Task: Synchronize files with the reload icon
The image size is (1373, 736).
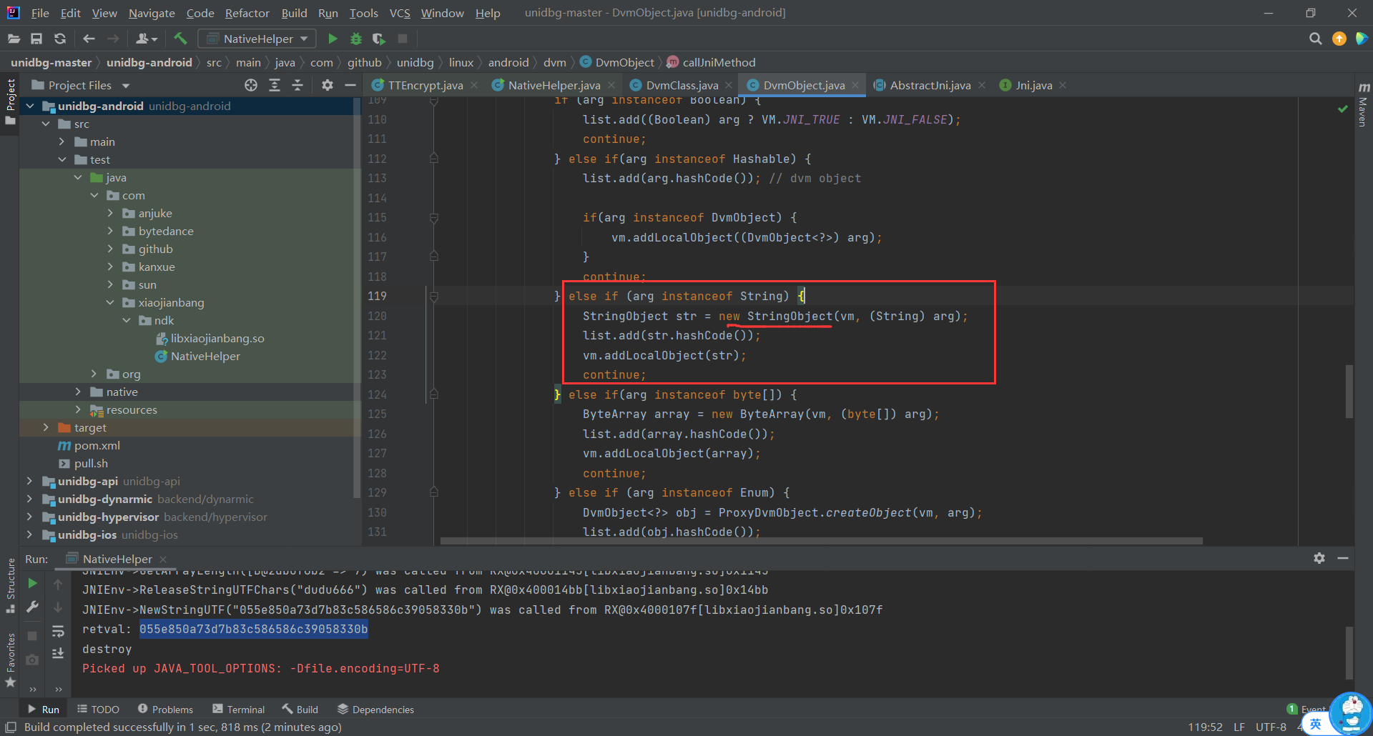Action: tap(60, 39)
